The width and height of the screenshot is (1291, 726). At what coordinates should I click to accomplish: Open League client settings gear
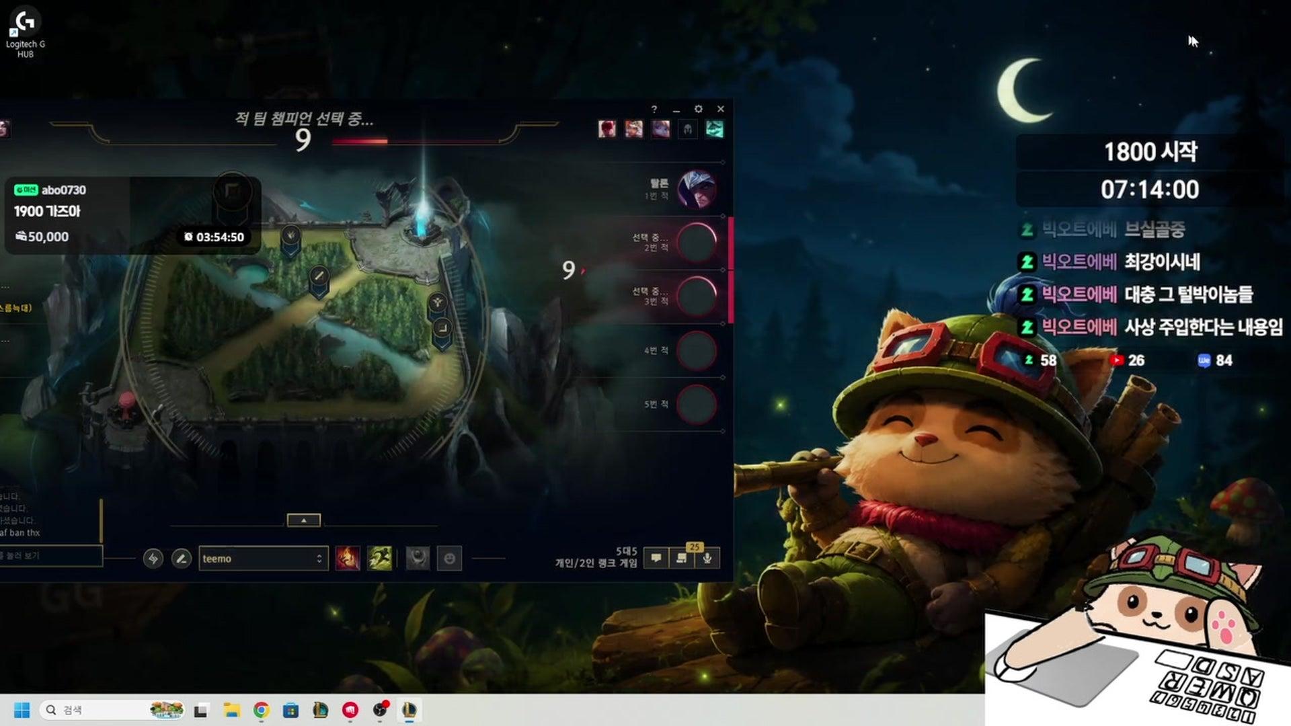coord(699,109)
